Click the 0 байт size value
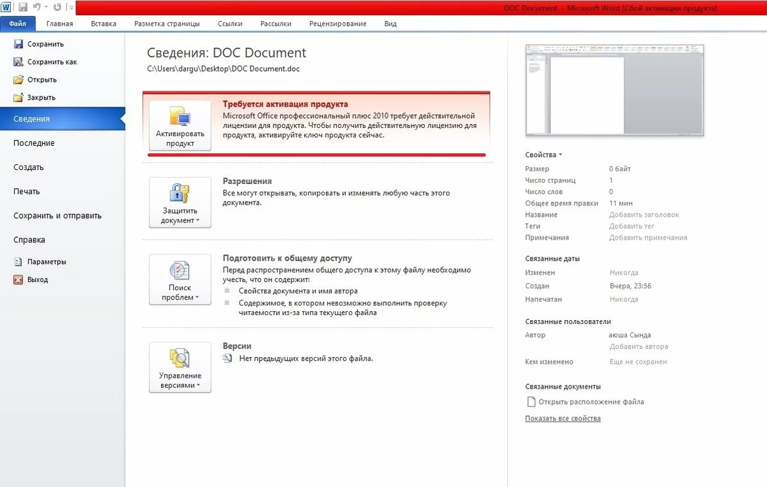767x487 pixels. tap(620, 169)
